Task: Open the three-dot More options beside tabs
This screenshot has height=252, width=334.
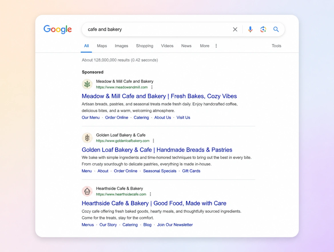Action: (216, 46)
